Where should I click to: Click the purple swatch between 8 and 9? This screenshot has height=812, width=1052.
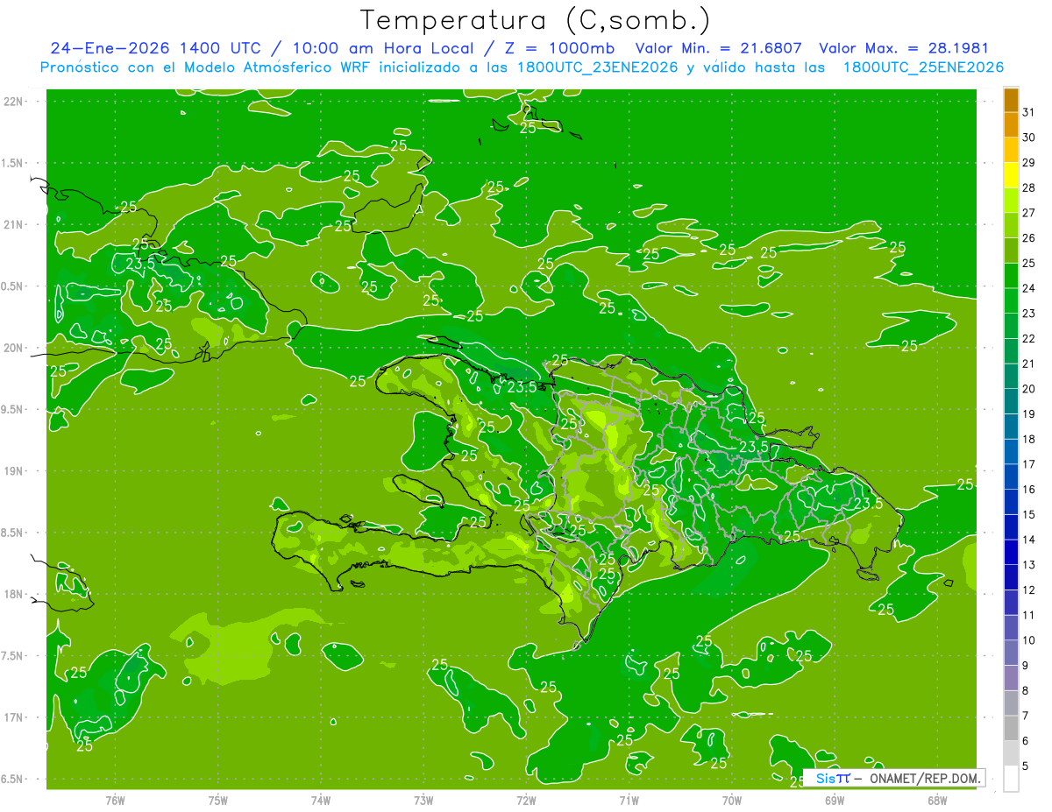coord(1011,678)
